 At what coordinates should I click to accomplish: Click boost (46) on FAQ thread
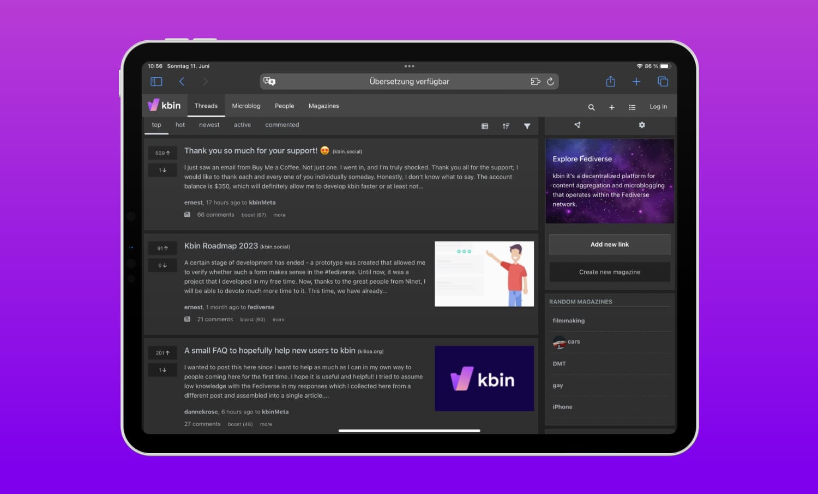240,424
